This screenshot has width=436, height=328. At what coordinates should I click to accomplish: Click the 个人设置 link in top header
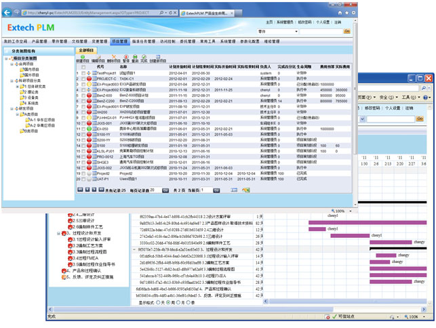pos(323,22)
